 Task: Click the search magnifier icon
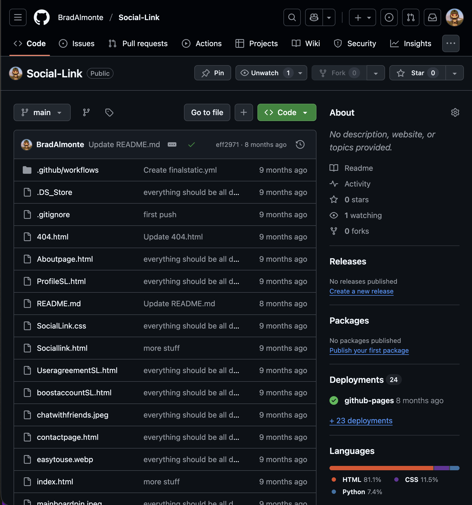coord(292,17)
